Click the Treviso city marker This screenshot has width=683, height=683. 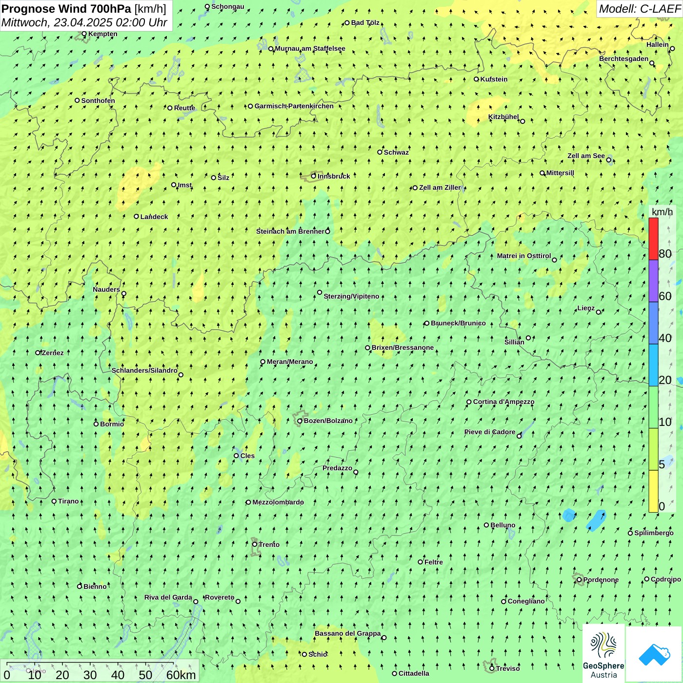(x=492, y=668)
